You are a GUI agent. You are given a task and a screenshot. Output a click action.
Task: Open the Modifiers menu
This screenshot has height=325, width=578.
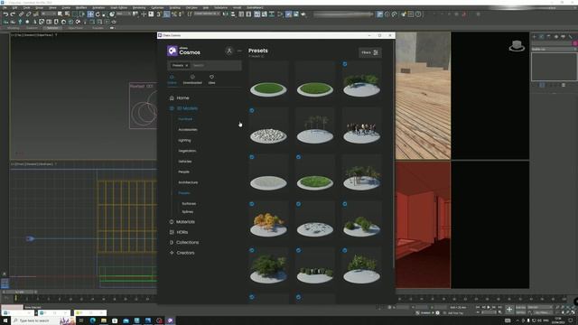(x=81, y=7)
